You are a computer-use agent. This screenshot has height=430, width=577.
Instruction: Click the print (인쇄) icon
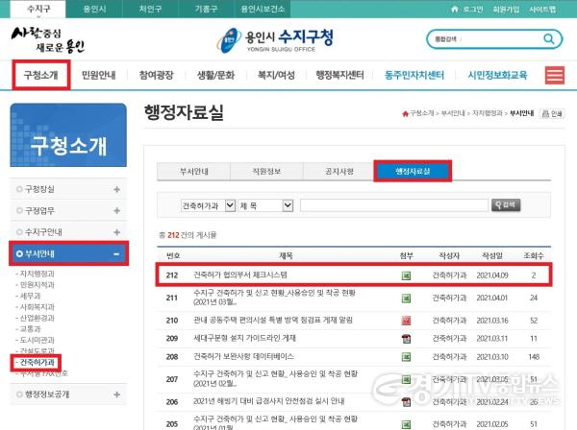click(x=552, y=113)
